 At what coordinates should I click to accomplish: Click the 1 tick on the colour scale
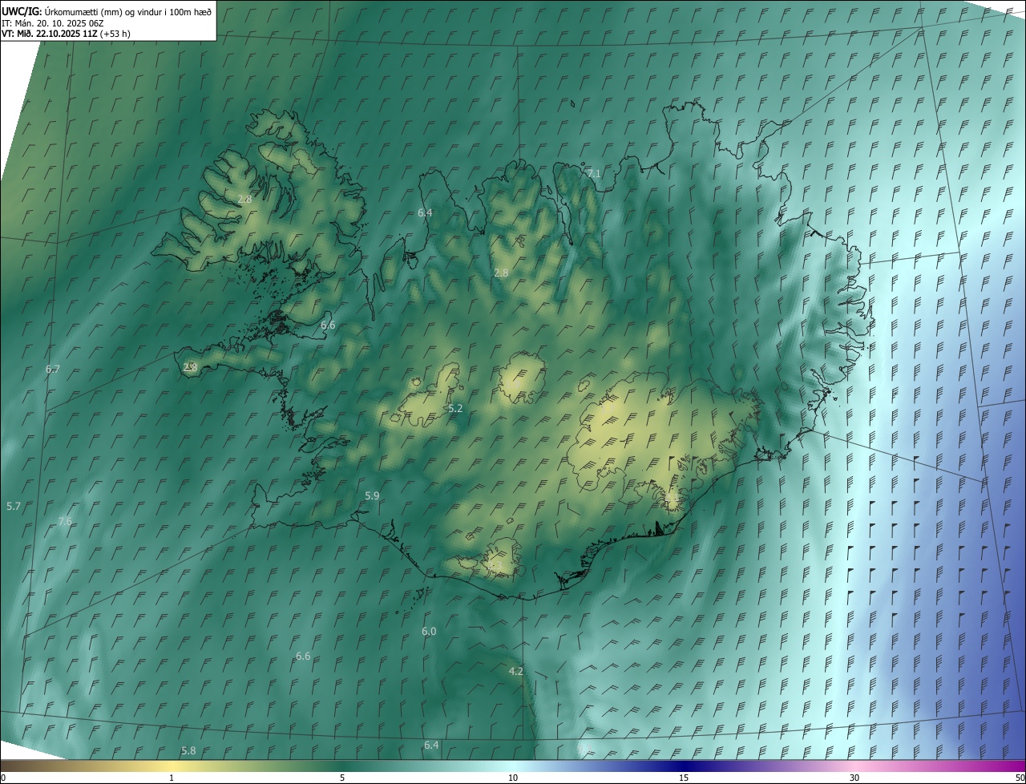[172, 778]
